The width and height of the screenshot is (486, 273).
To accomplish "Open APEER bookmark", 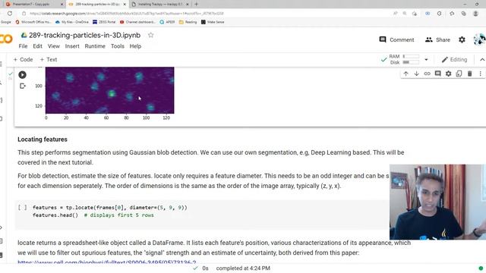I will pos(167,22).
